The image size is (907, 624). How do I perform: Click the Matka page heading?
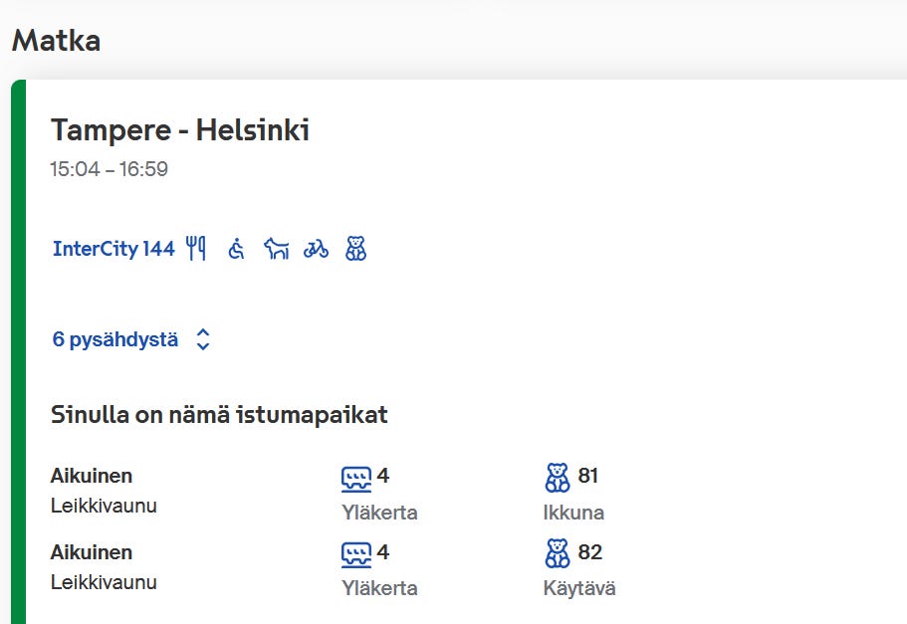(x=56, y=41)
